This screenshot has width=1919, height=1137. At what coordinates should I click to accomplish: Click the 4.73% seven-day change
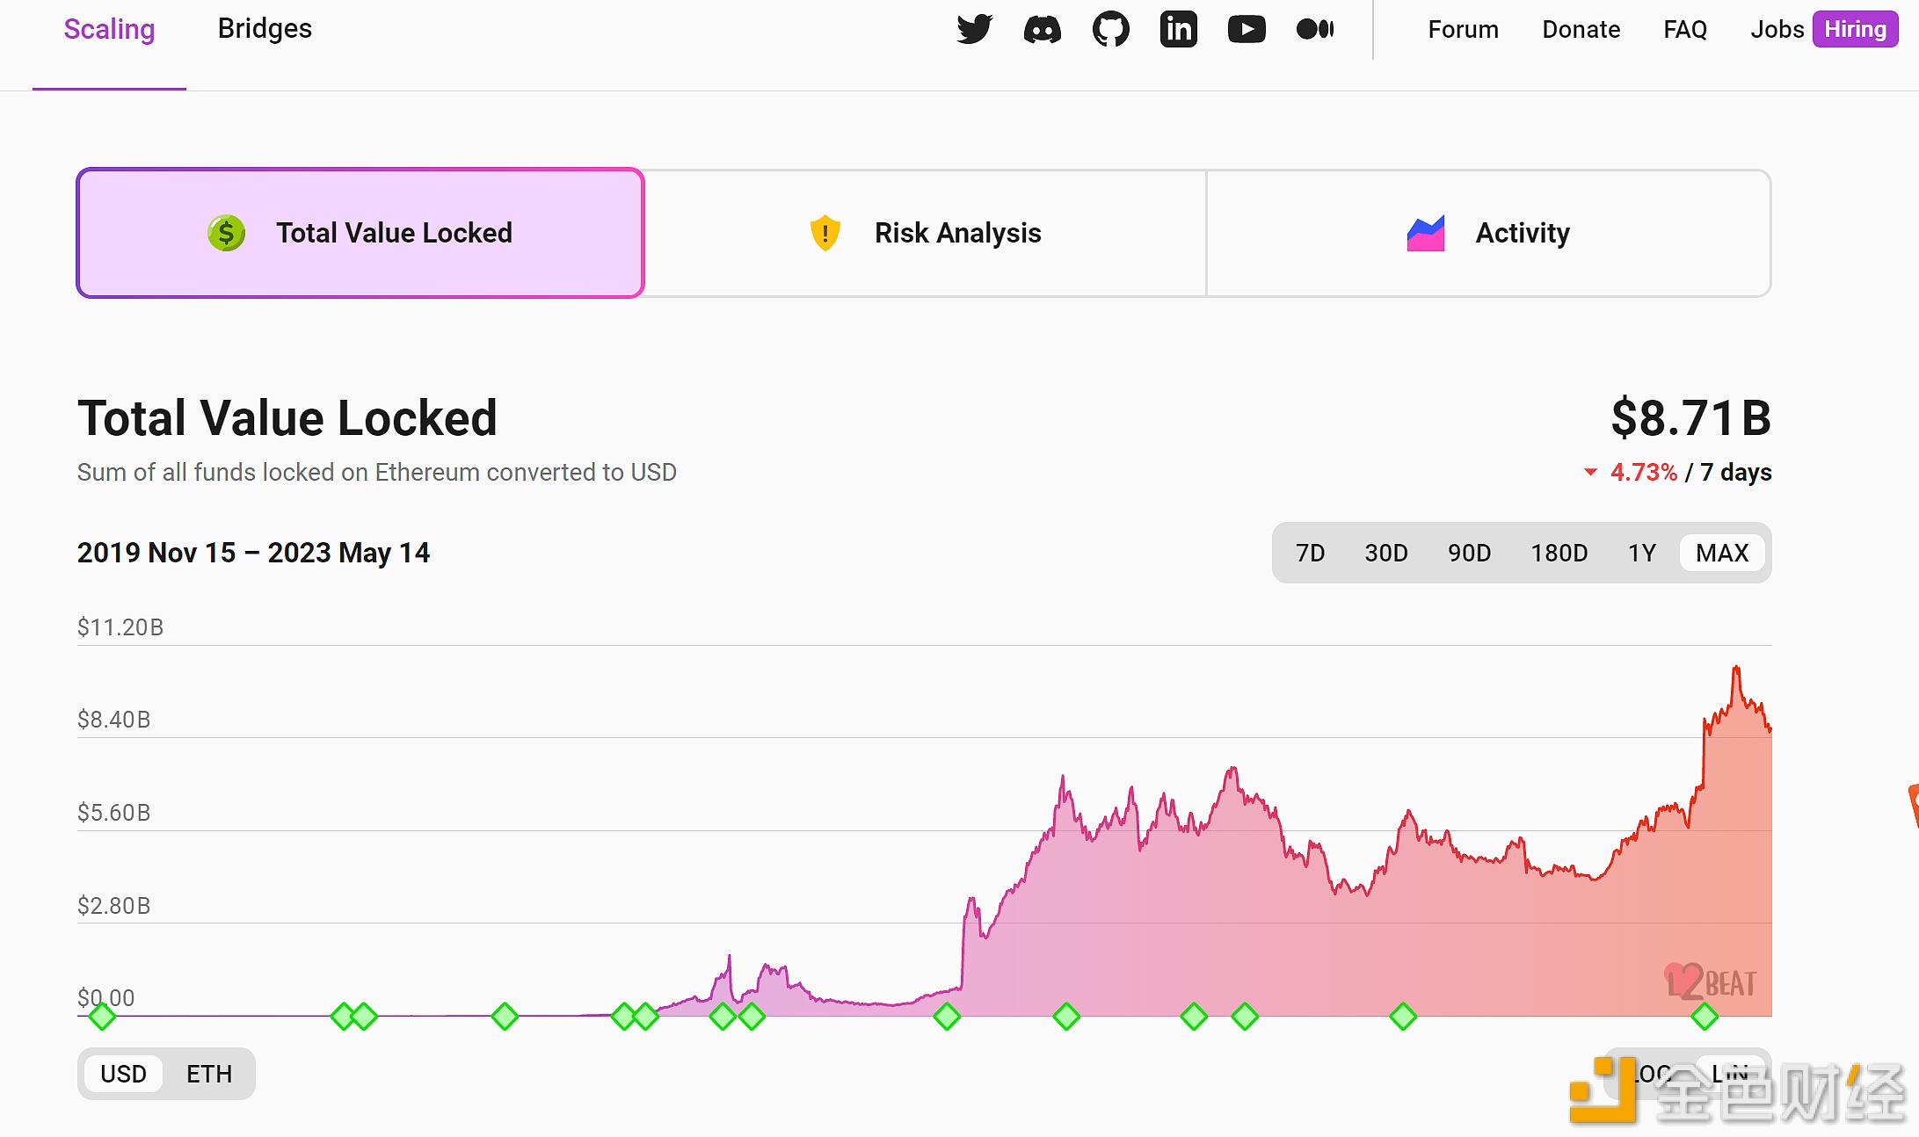(1643, 472)
